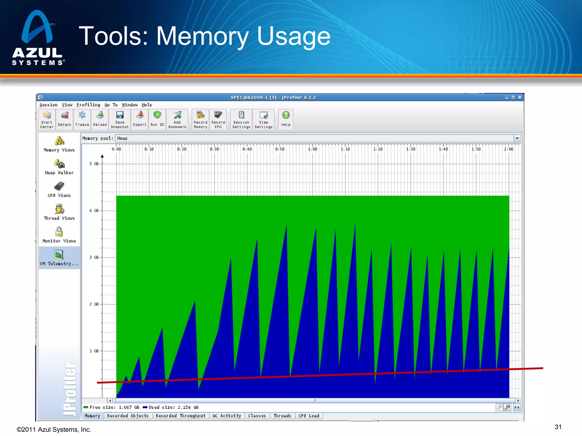Screen dimensions: 582x436
Task: Click the zoom in magnifier icon
Action: point(500,407)
